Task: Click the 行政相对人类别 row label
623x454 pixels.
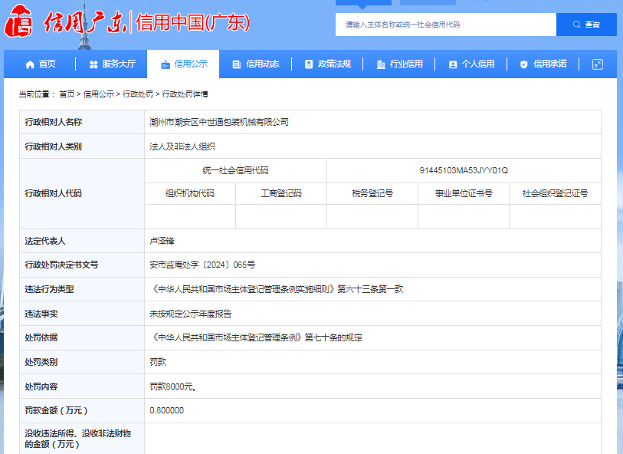Action: [x=53, y=146]
